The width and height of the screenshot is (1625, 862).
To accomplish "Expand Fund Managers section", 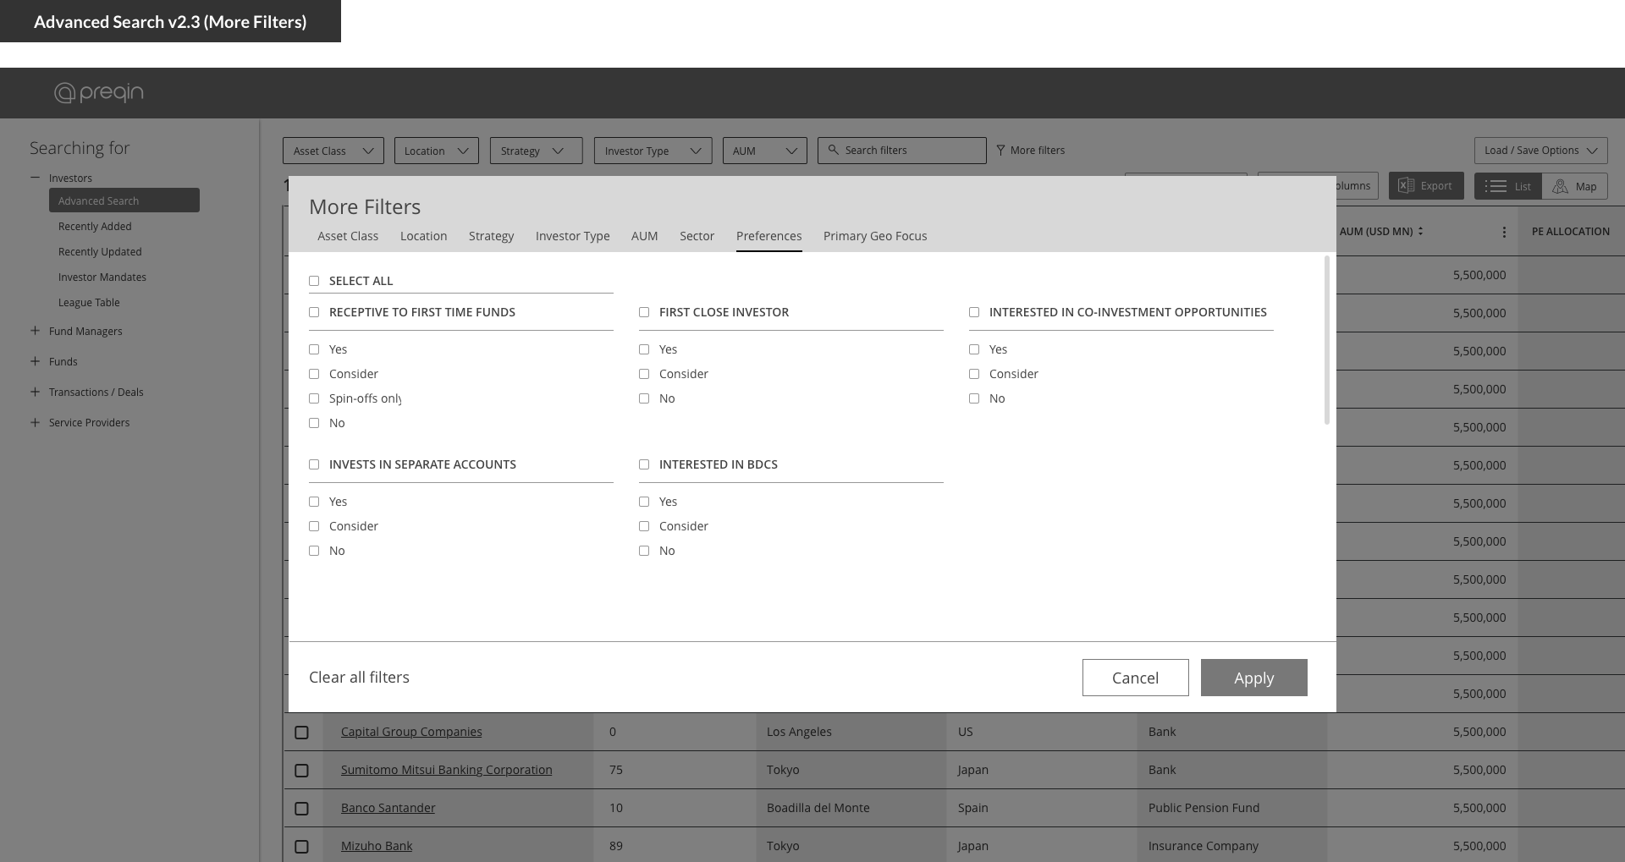I will [35, 331].
